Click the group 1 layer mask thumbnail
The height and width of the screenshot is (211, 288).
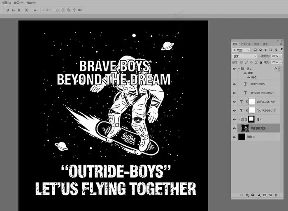(x=251, y=119)
